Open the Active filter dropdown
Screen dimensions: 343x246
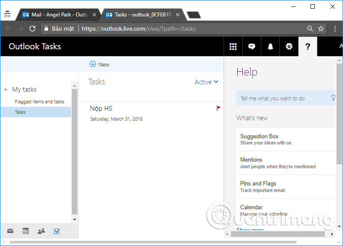(x=206, y=82)
